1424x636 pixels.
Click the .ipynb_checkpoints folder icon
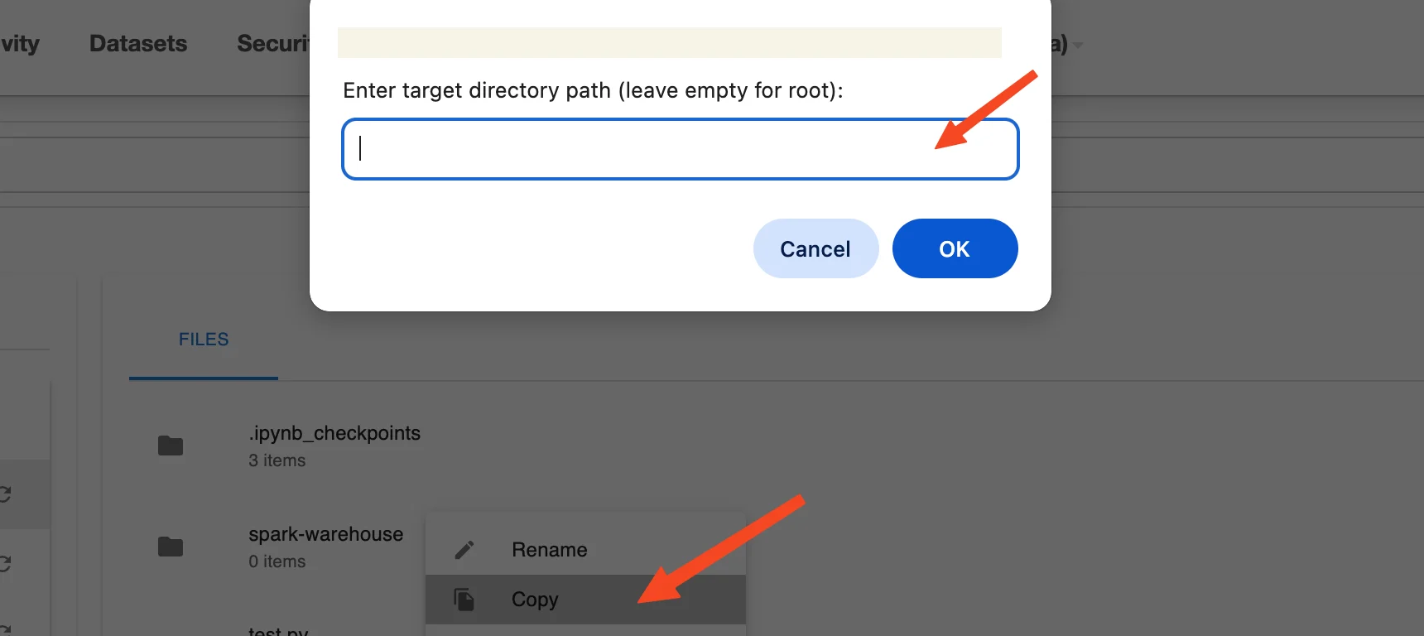click(171, 446)
